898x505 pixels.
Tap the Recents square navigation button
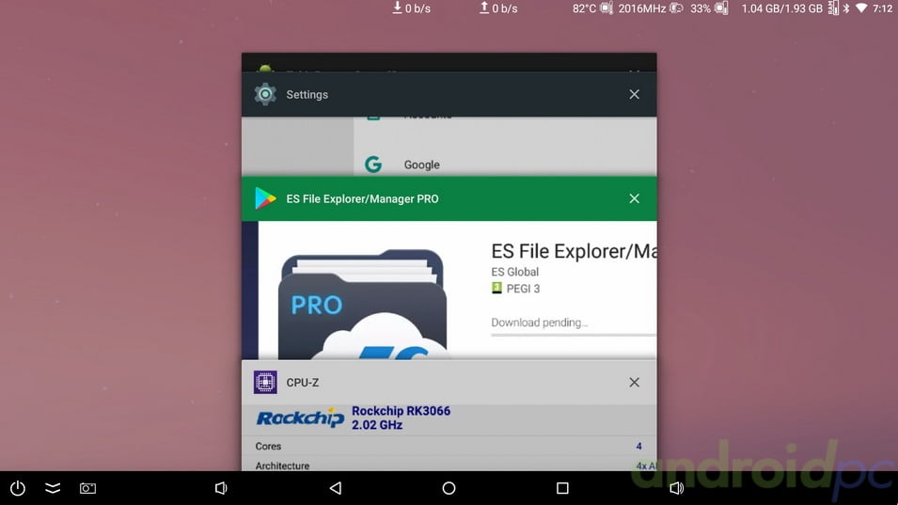tap(562, 488)
